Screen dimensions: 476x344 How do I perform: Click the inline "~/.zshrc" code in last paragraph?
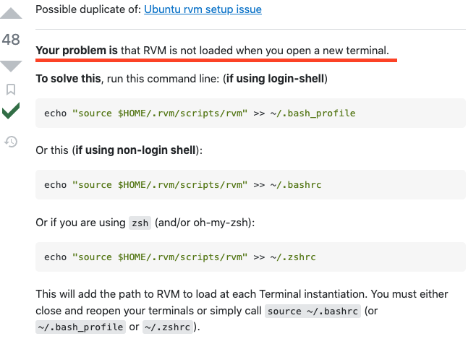(x=166, y=327)
